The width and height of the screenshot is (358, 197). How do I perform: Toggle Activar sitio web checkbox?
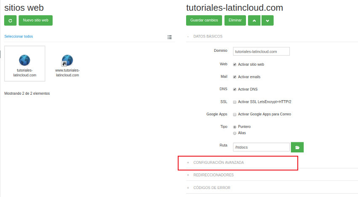pyautogui.click(x=235, y=64)
